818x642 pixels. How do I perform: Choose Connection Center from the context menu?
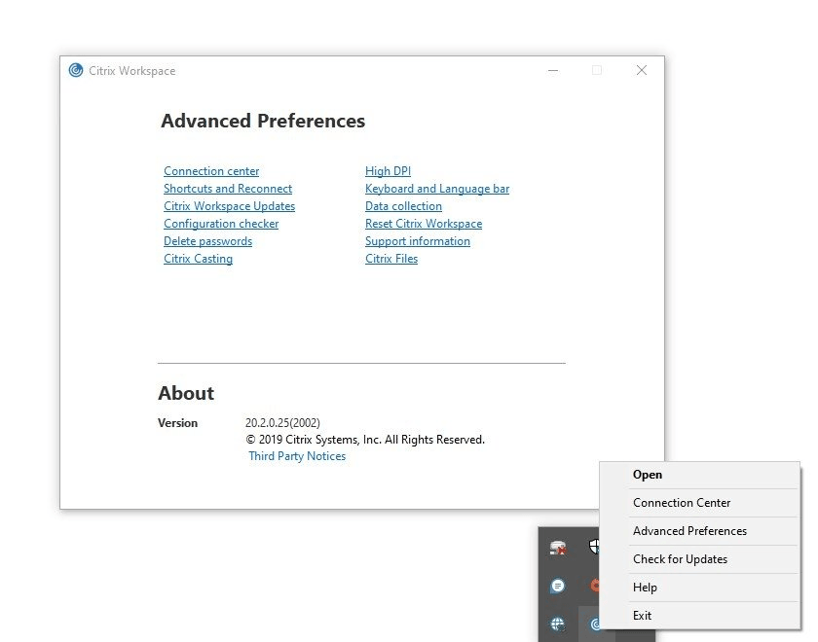point(682,503)
